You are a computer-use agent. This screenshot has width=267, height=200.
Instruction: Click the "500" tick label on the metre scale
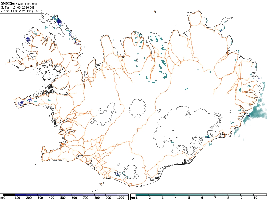[x=63, y=198]
